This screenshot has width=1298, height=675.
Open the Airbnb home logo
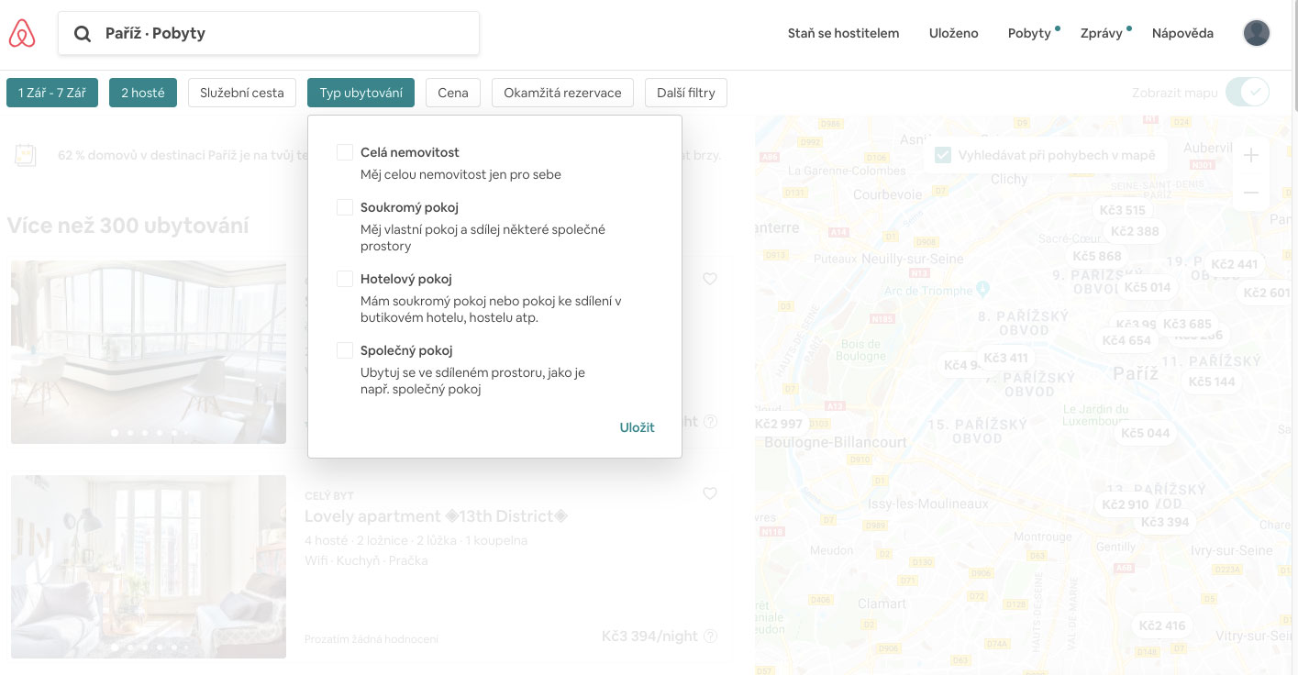coord(22,34)
